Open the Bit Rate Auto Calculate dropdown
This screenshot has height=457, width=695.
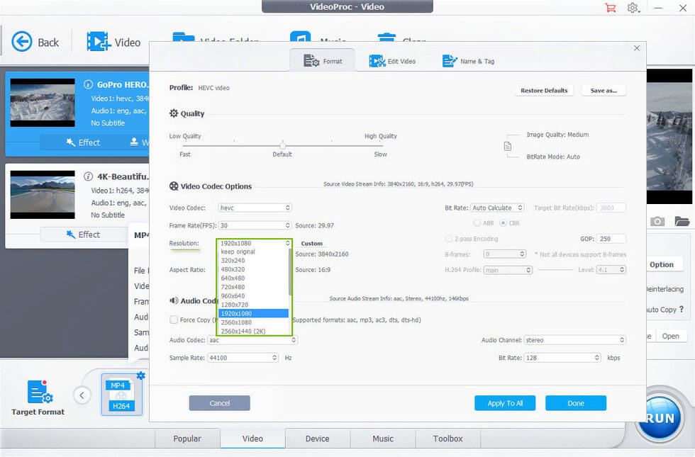tap(497, 208)
